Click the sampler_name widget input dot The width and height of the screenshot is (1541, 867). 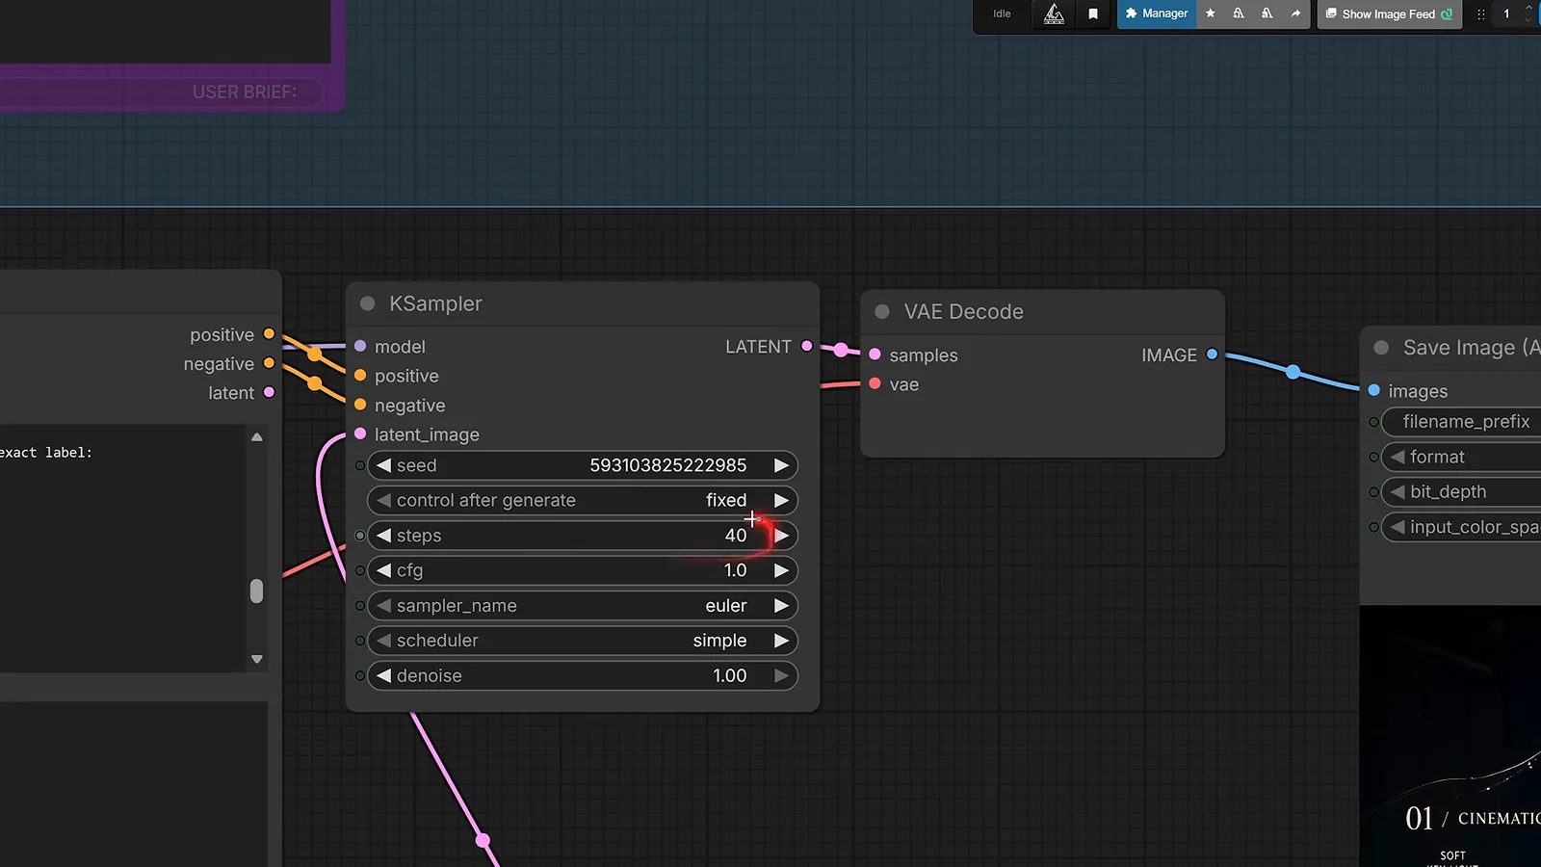pos(360,606)
